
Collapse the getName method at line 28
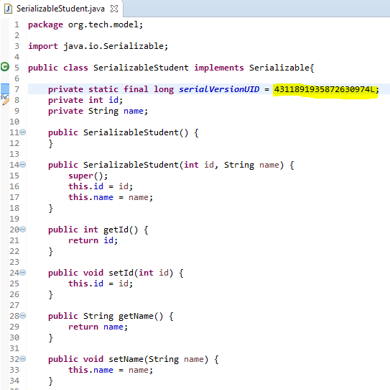(x=23, y=316)
